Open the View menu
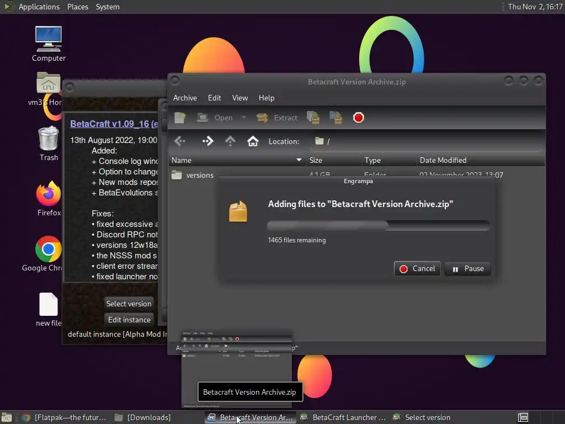The width and height of the screenshot is (565, 424). [x=240, y=98]
